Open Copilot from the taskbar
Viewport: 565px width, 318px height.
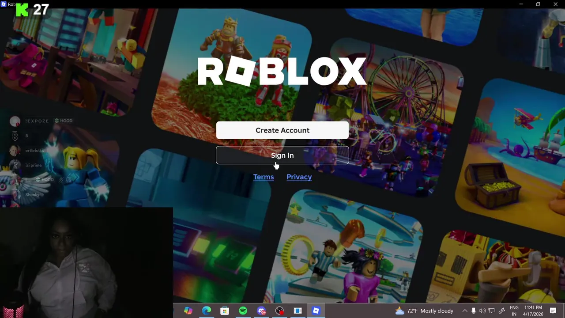click(x=188, y=311)
